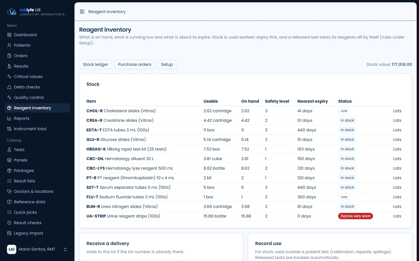This screenshot has height=261, width=419.
Task: Click the Result lists icon
Action: (x=9, y=181)
